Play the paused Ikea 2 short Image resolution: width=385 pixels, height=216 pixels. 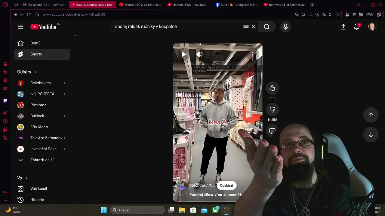[x=184, y=54]
